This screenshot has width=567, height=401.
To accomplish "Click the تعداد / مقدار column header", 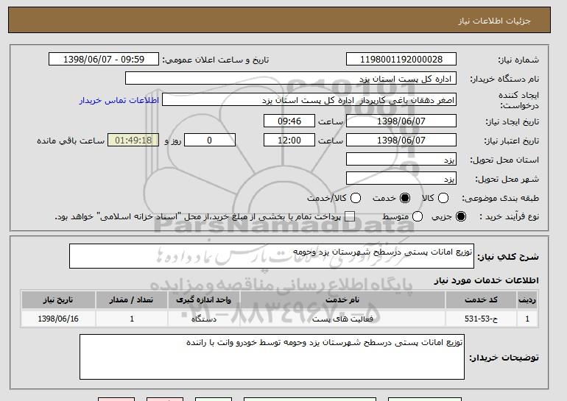I will click(132, 300).
